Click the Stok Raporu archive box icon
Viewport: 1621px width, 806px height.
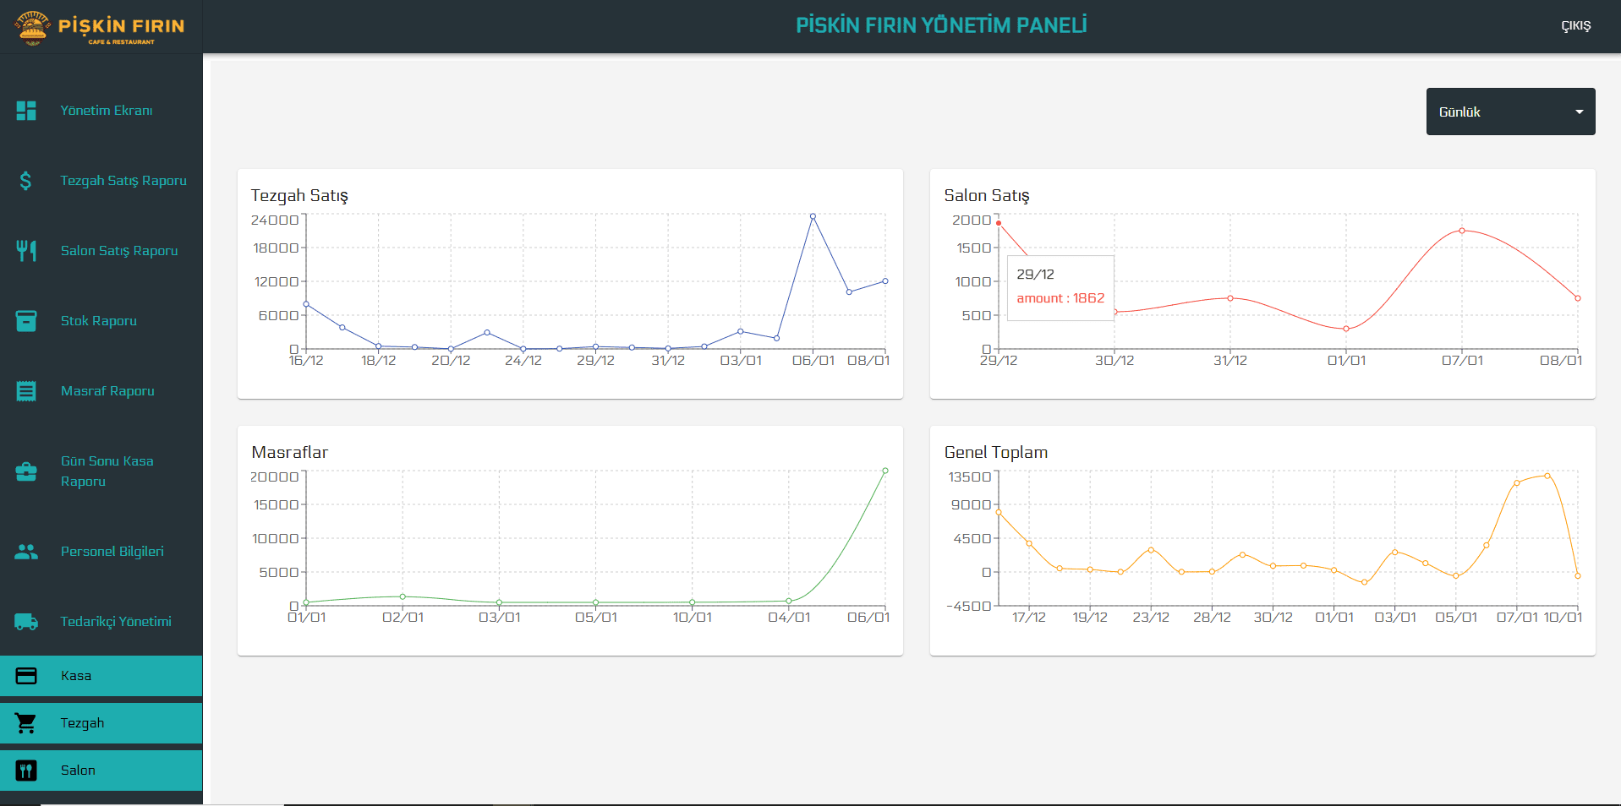(x=26, y=321)
